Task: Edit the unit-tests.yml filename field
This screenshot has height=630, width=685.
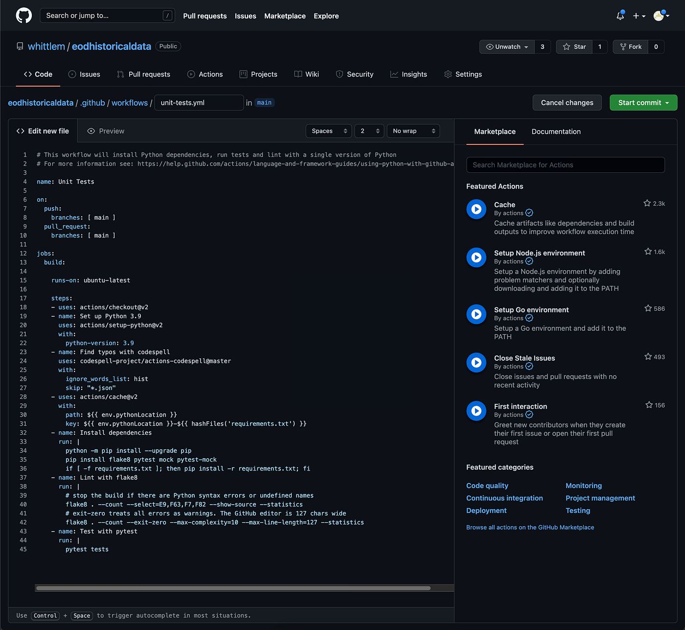Action: pyautogui.click(x=199, y=103)
